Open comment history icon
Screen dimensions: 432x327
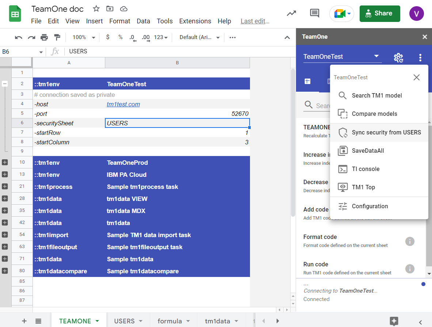click(x=314, y=13)
